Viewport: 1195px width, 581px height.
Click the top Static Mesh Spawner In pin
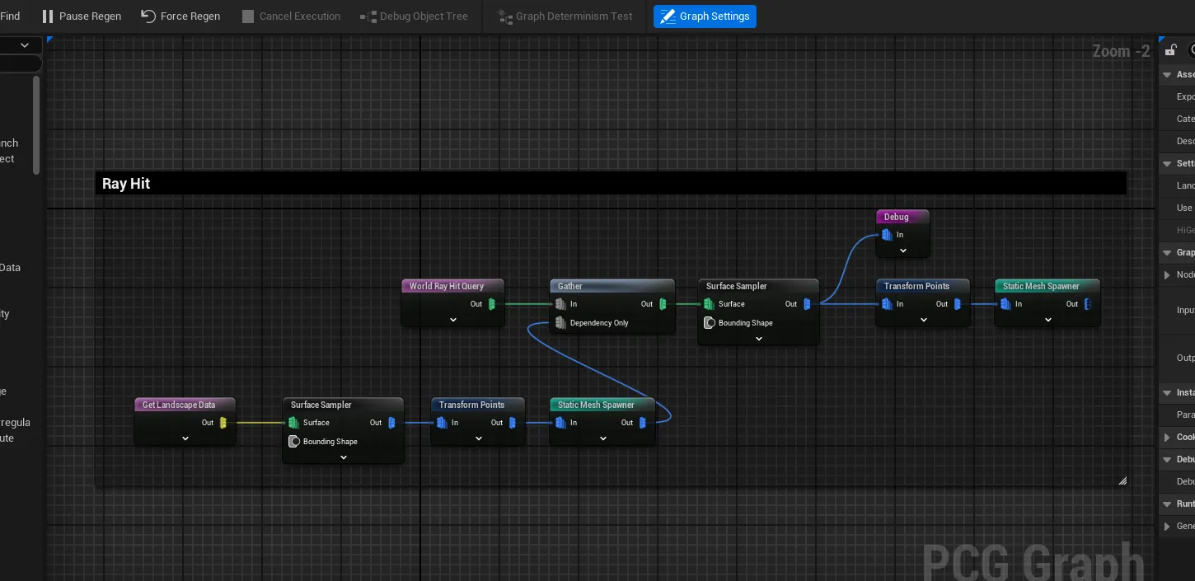click(x=1005, y=304)
